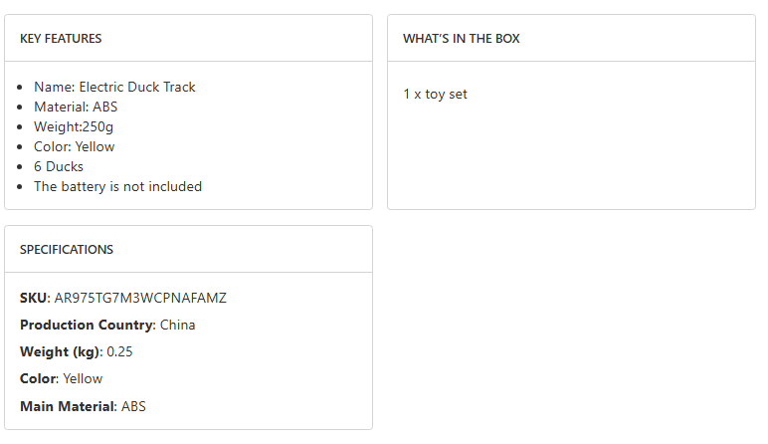Click the 'Main Material' label

point(68,406)
